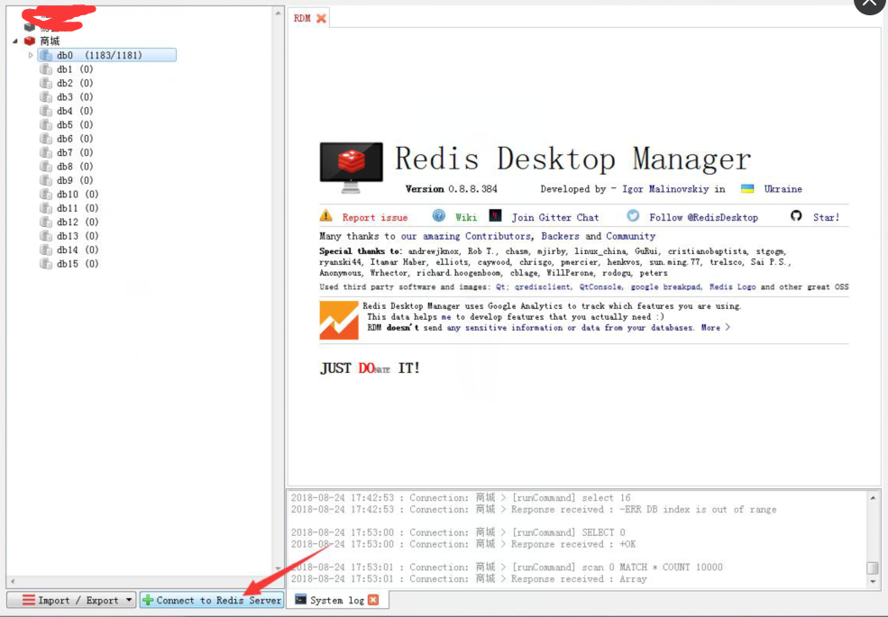The image size is (888, 617).
Task: Click the 'select 16' log line
Action: 461,498
